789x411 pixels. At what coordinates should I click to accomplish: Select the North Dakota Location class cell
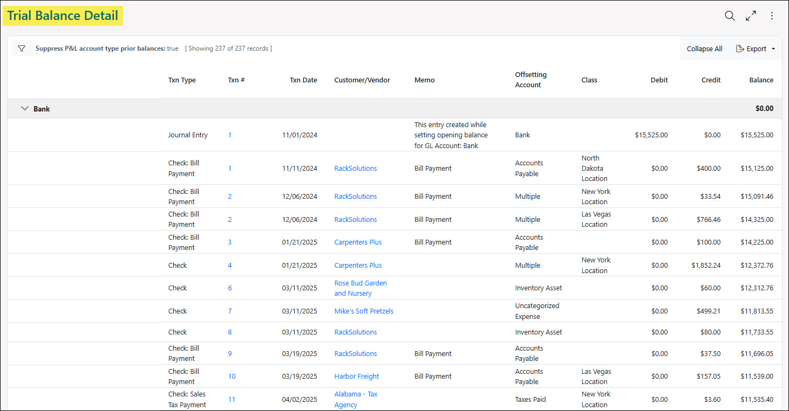point(595,168)
